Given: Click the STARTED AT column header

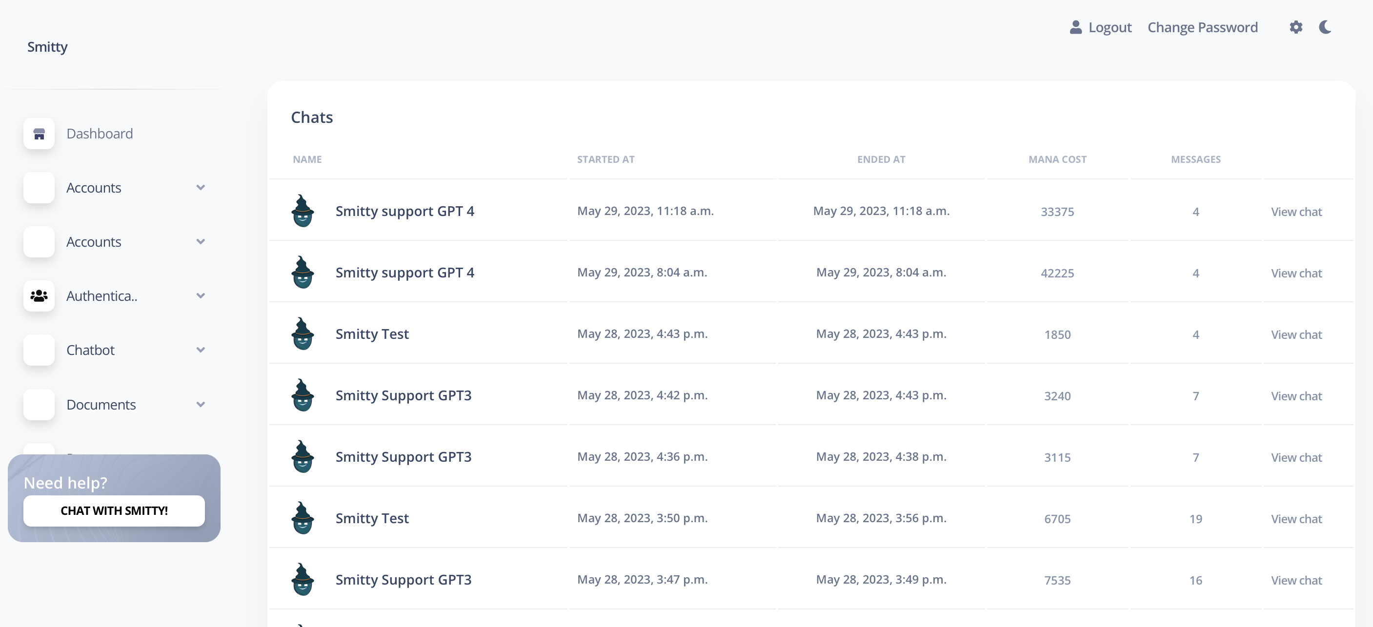Looking at the screenshot, I should pyautogui.click(x=606, y=159).
